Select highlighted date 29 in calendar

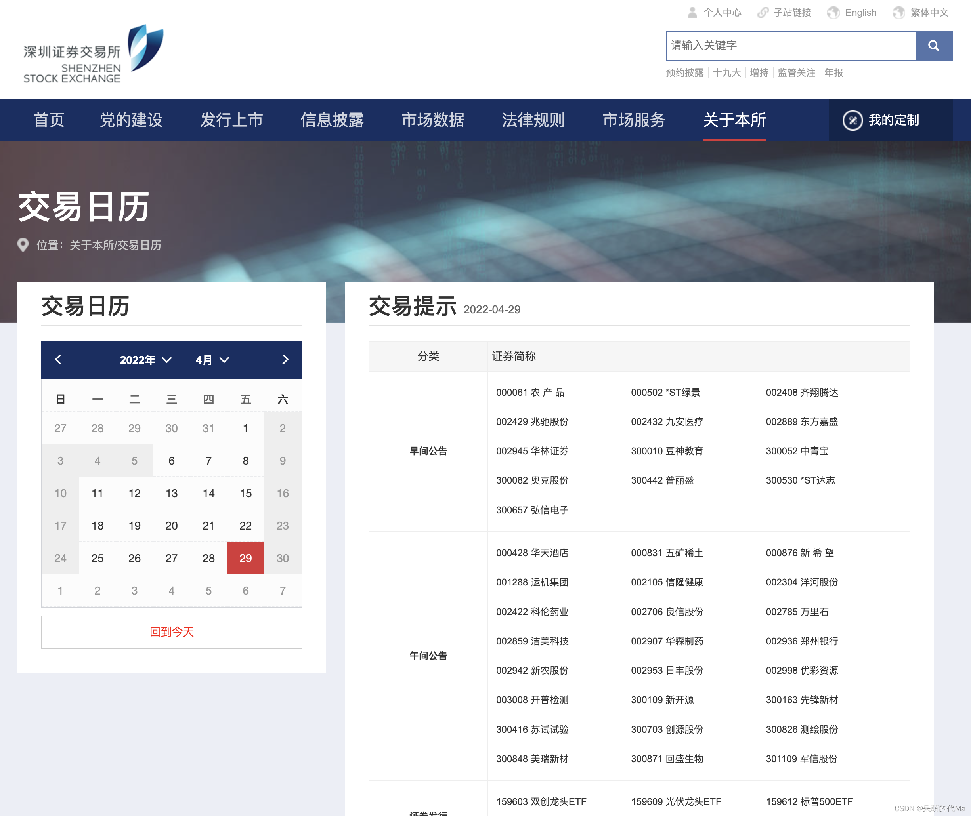245,558
